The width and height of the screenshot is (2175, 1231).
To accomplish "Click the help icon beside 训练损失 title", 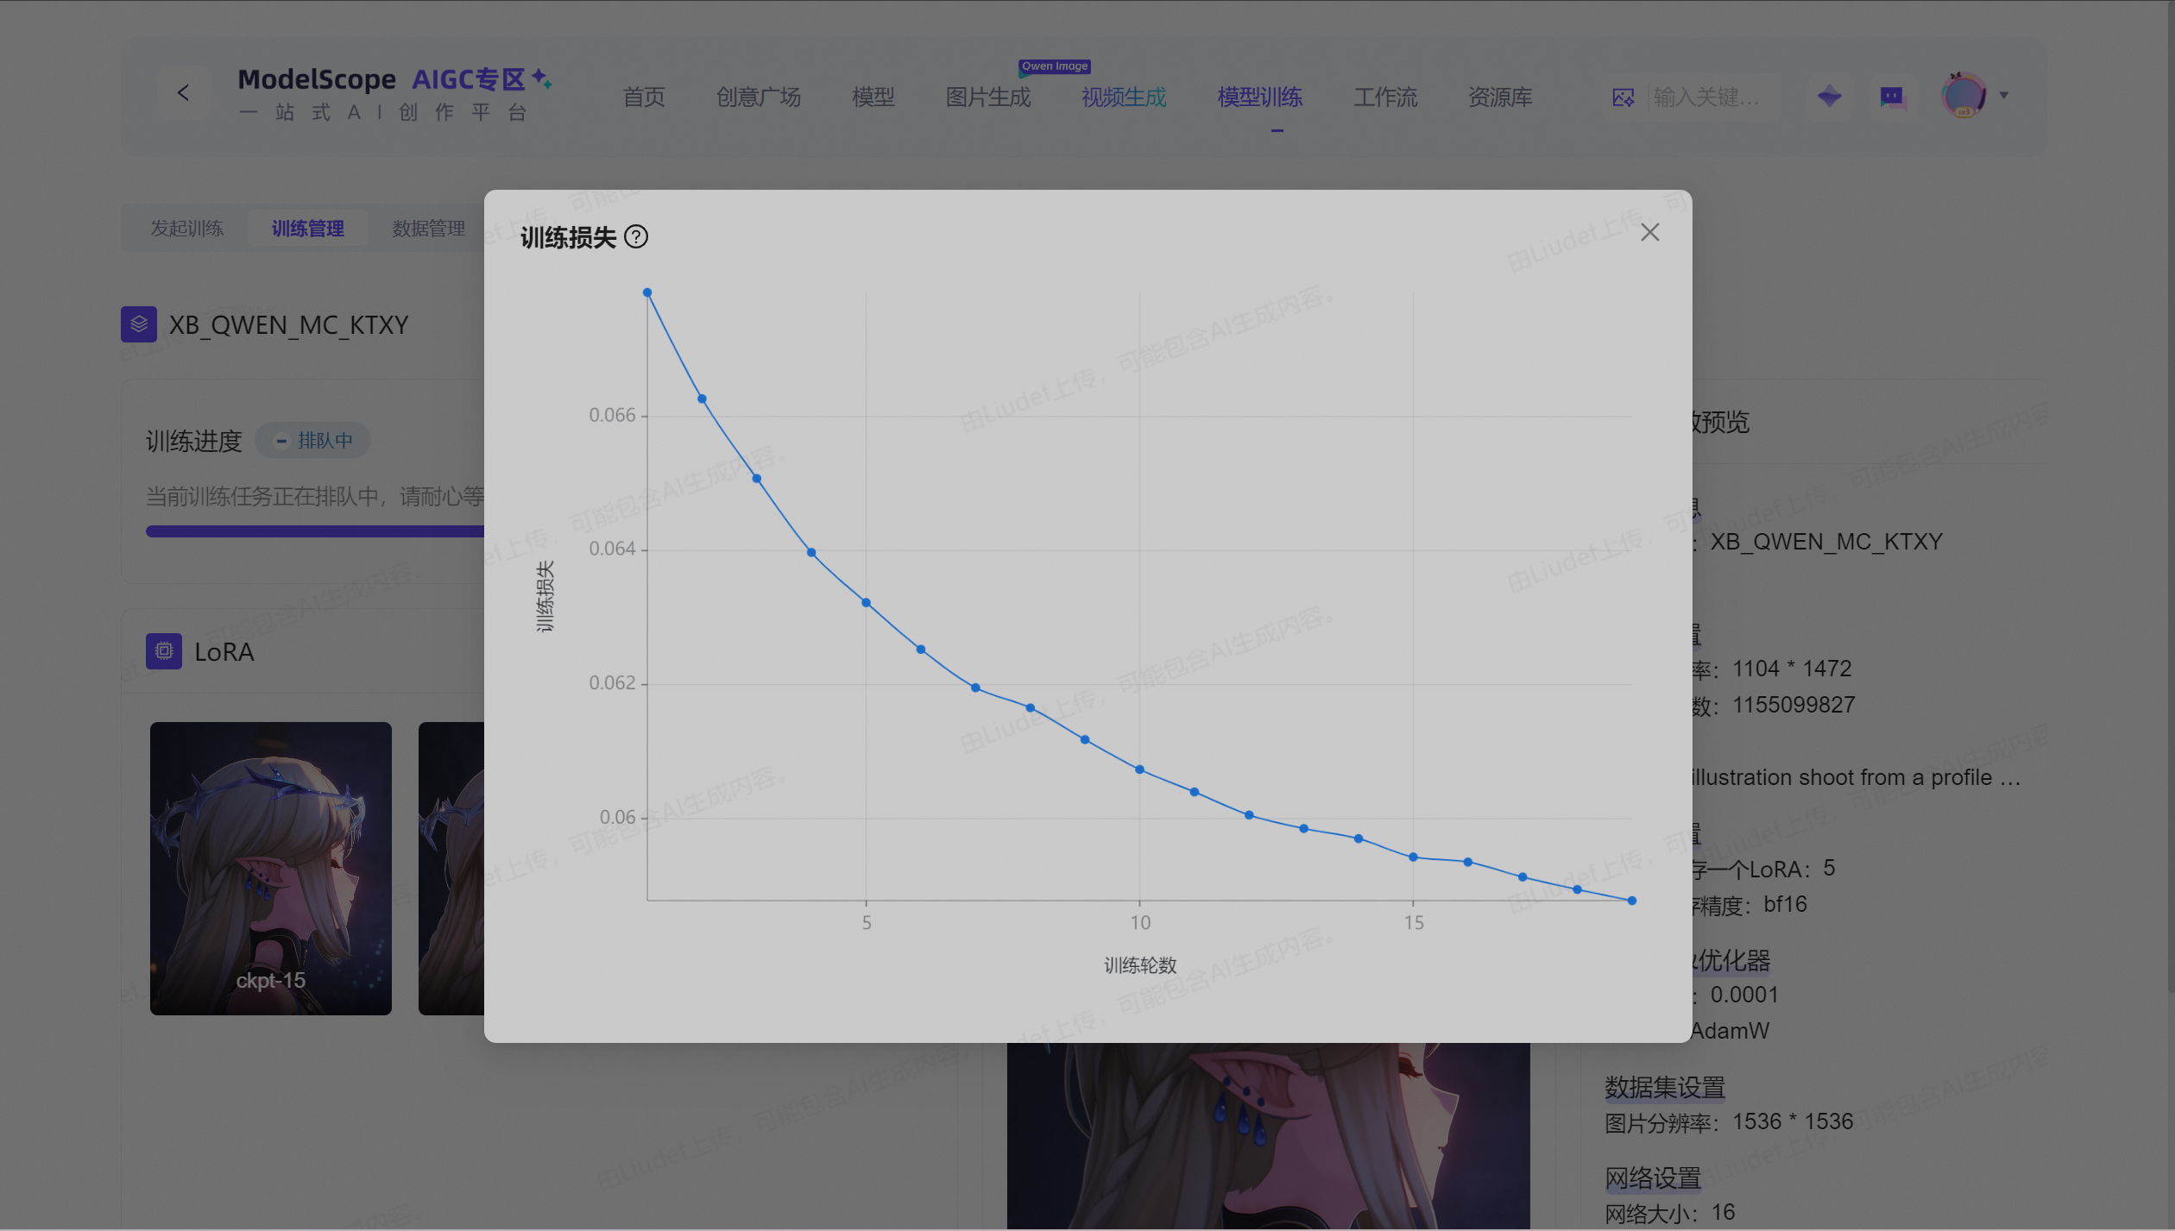I will (x=636, y=236).
